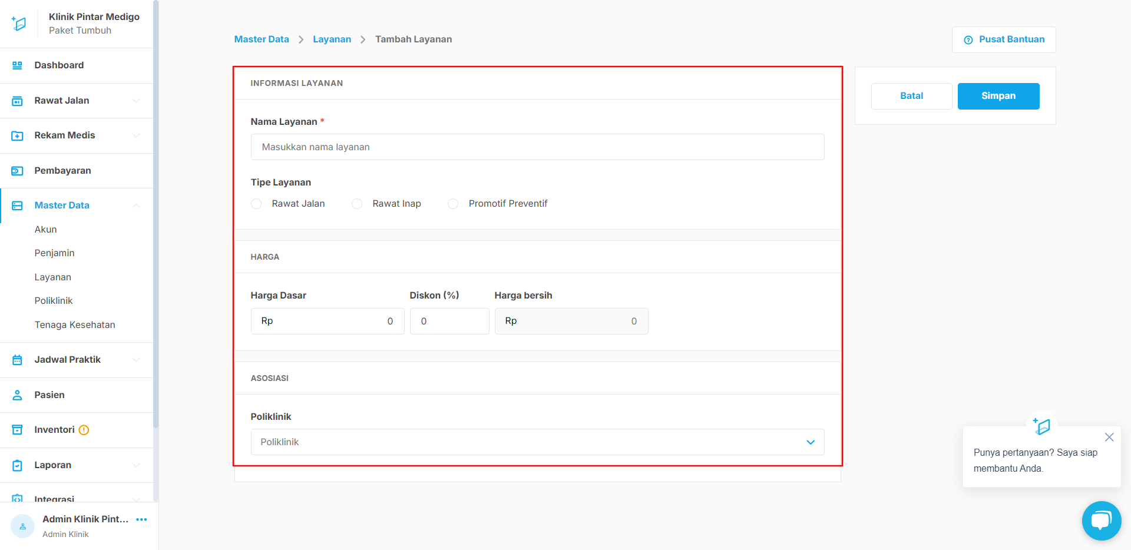Click the Klinik Pintar Medigo title
The height and width of the screenshot is (550, 1131).
94,17
